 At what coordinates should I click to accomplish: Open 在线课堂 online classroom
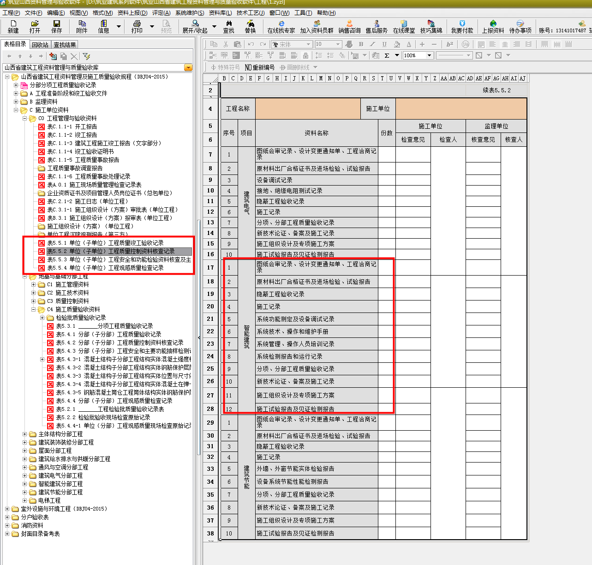(404, 26)
